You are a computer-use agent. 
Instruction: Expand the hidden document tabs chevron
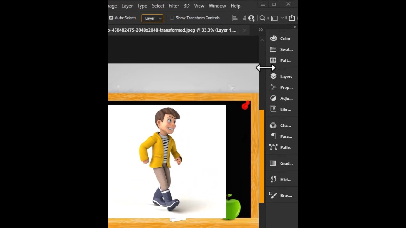(261, 30)
